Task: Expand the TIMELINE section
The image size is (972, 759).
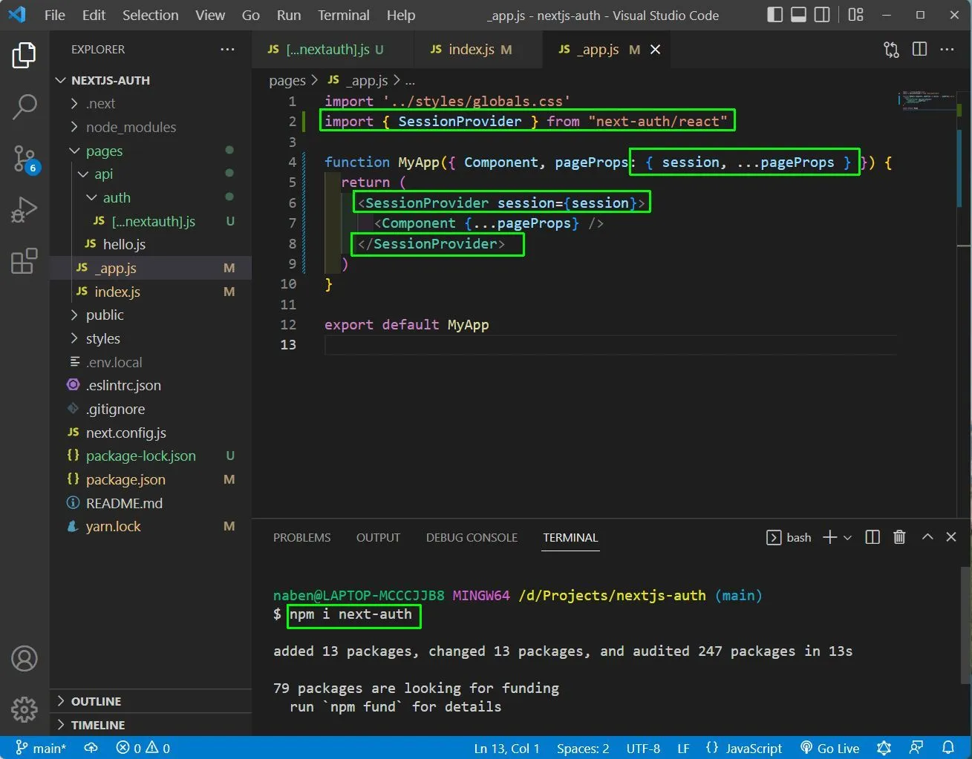Action: pyautogui.click(x=151, y=725)
